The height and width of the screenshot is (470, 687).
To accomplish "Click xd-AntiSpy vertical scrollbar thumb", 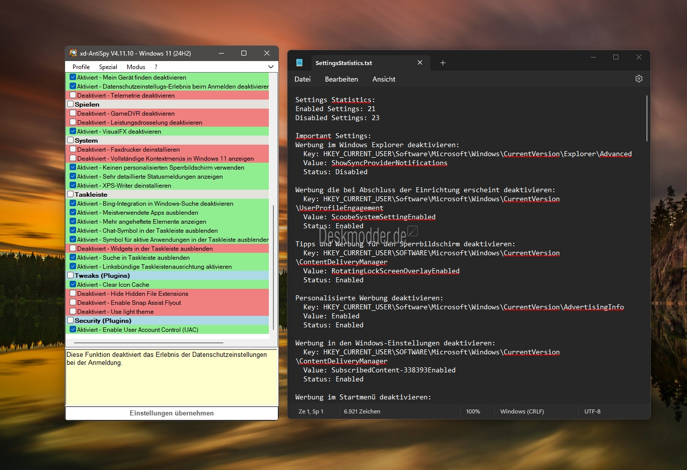I will (x=273, y=268).
